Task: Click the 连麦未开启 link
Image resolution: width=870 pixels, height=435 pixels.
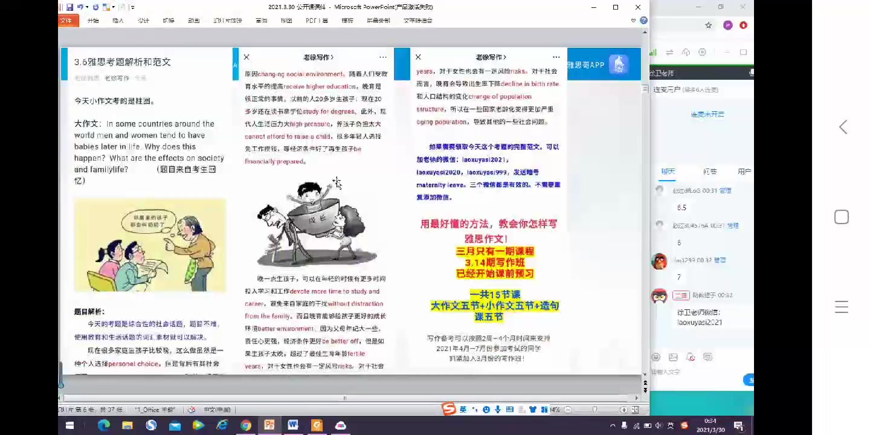Action: [707, 114]
